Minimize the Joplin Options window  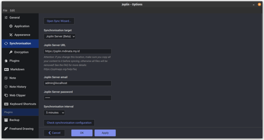point(254,5)
